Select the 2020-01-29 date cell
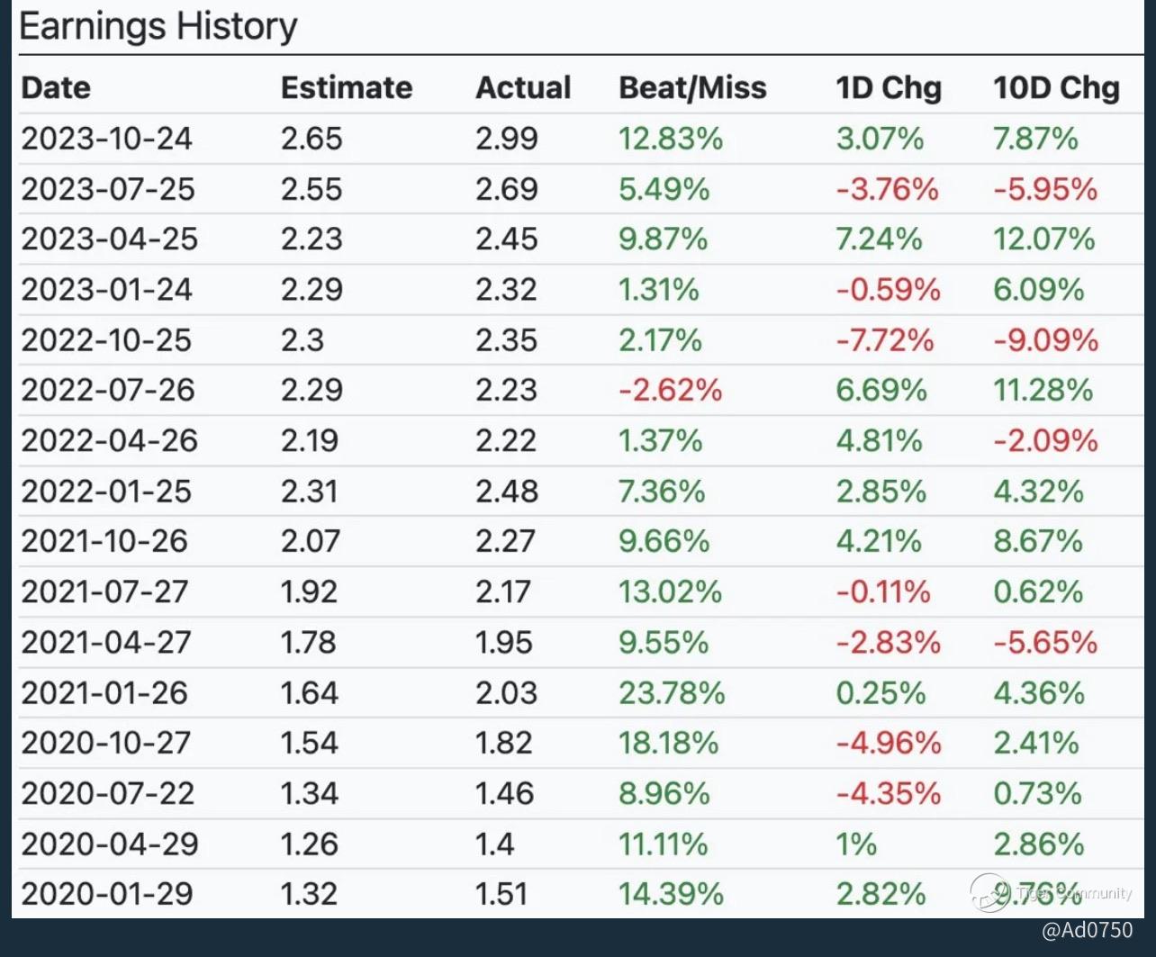The width and height of the screenshot is (1156, 957). click(107, 893)
